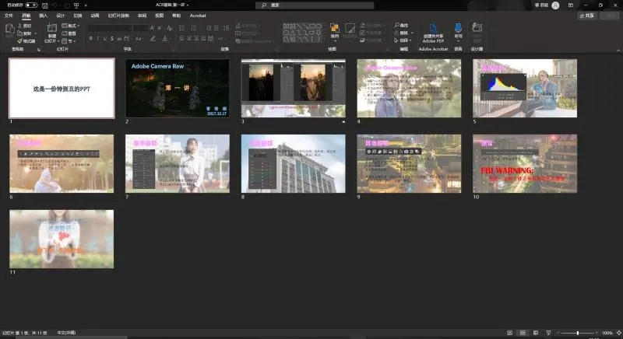
Task: Open the 文件 (File) menu
Action: coord(9,16)
